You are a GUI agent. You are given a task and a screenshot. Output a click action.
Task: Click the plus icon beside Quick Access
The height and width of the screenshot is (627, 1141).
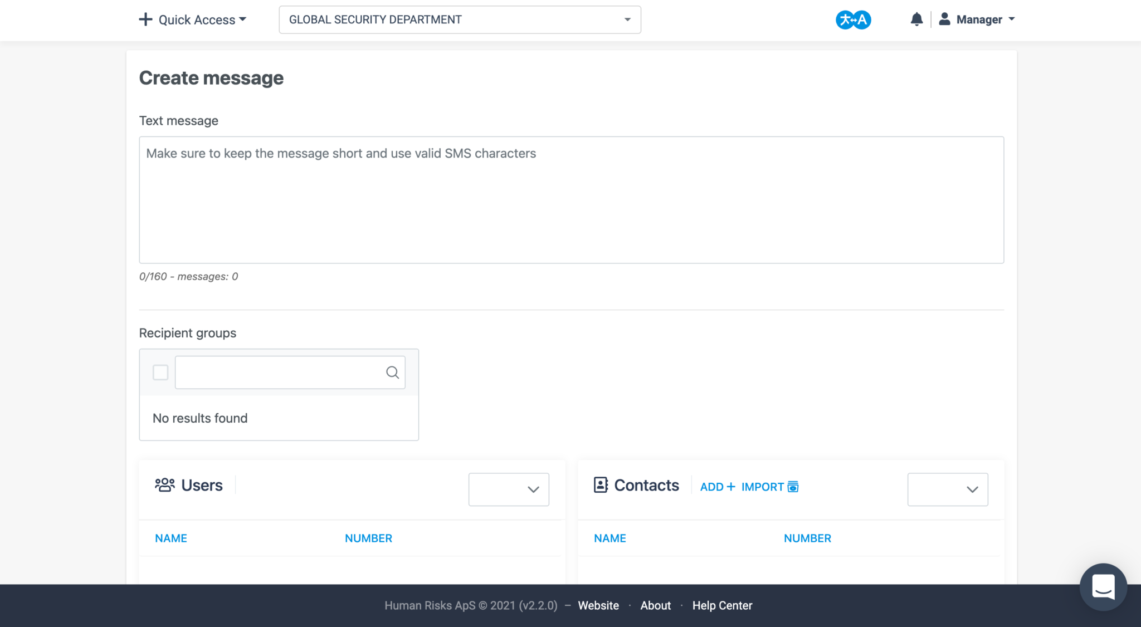(145, 19)
